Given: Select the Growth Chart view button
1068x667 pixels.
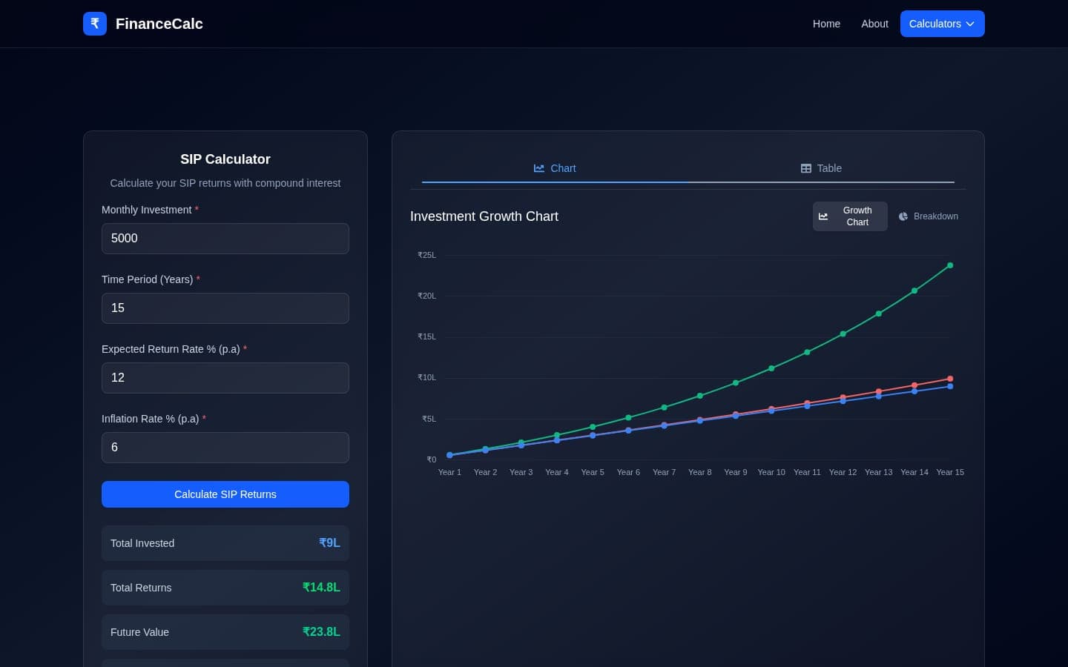Looking at the screenshot, I should point(850,216).
